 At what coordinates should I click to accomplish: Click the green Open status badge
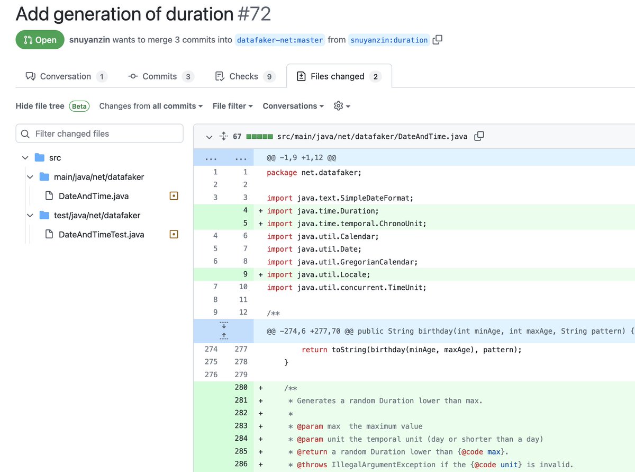tap(40, 40)
